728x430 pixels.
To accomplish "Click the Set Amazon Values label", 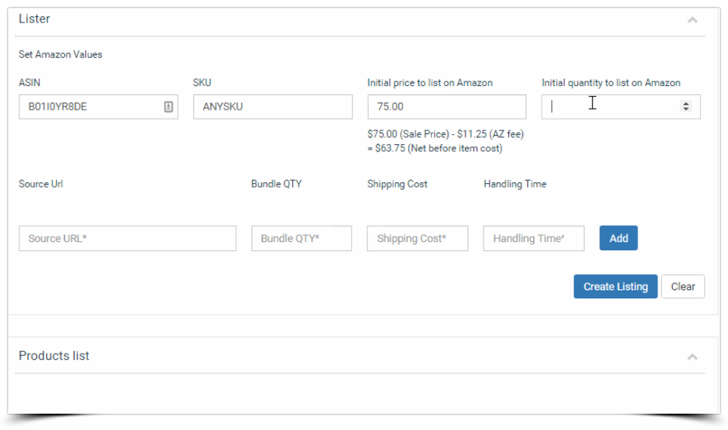I will pos(60,54).
